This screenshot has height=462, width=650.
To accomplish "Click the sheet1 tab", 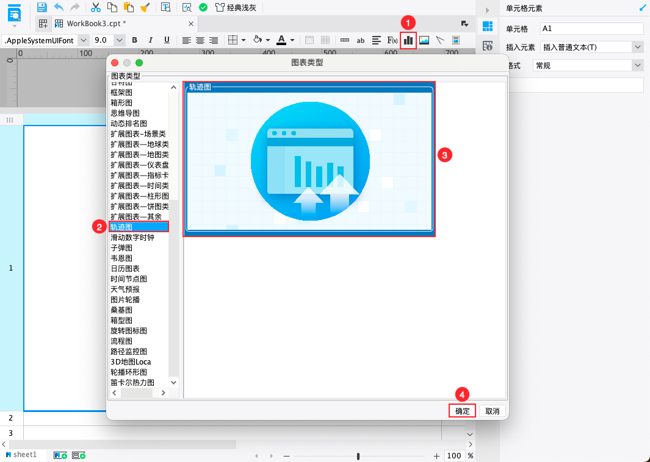I will [21, 455].
